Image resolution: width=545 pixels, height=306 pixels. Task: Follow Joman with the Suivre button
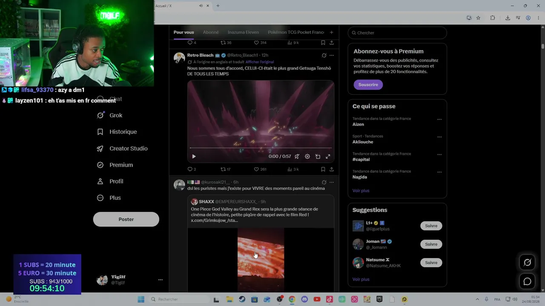click(x=431, y=244)
